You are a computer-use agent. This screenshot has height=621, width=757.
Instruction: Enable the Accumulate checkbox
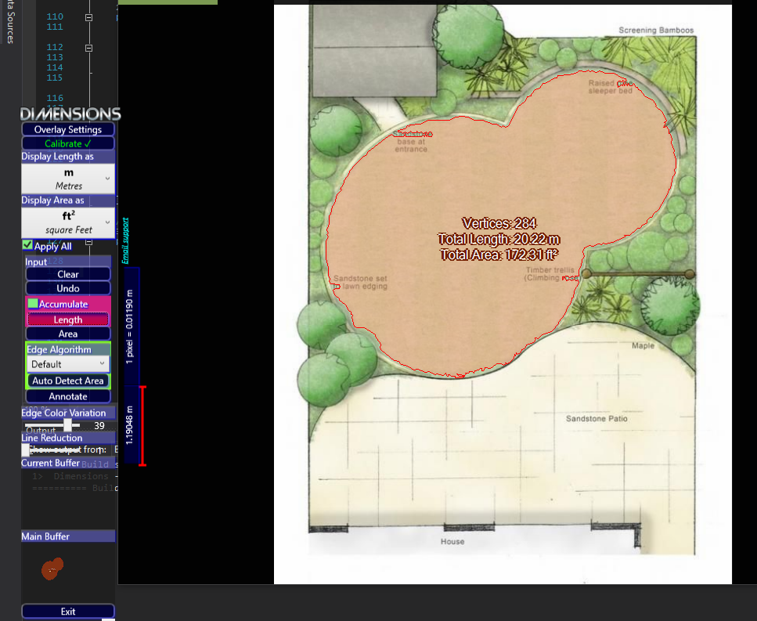click(33, 304)
